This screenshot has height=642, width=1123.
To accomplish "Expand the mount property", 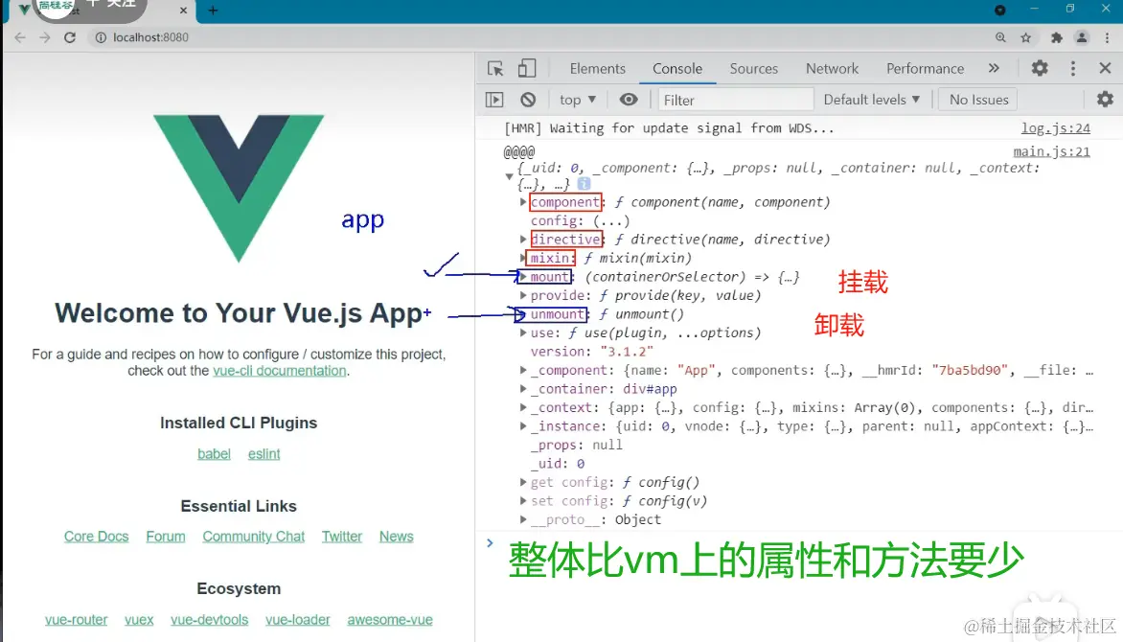I will 523,277.
